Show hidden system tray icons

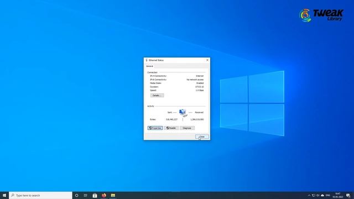tap(309, 195)
